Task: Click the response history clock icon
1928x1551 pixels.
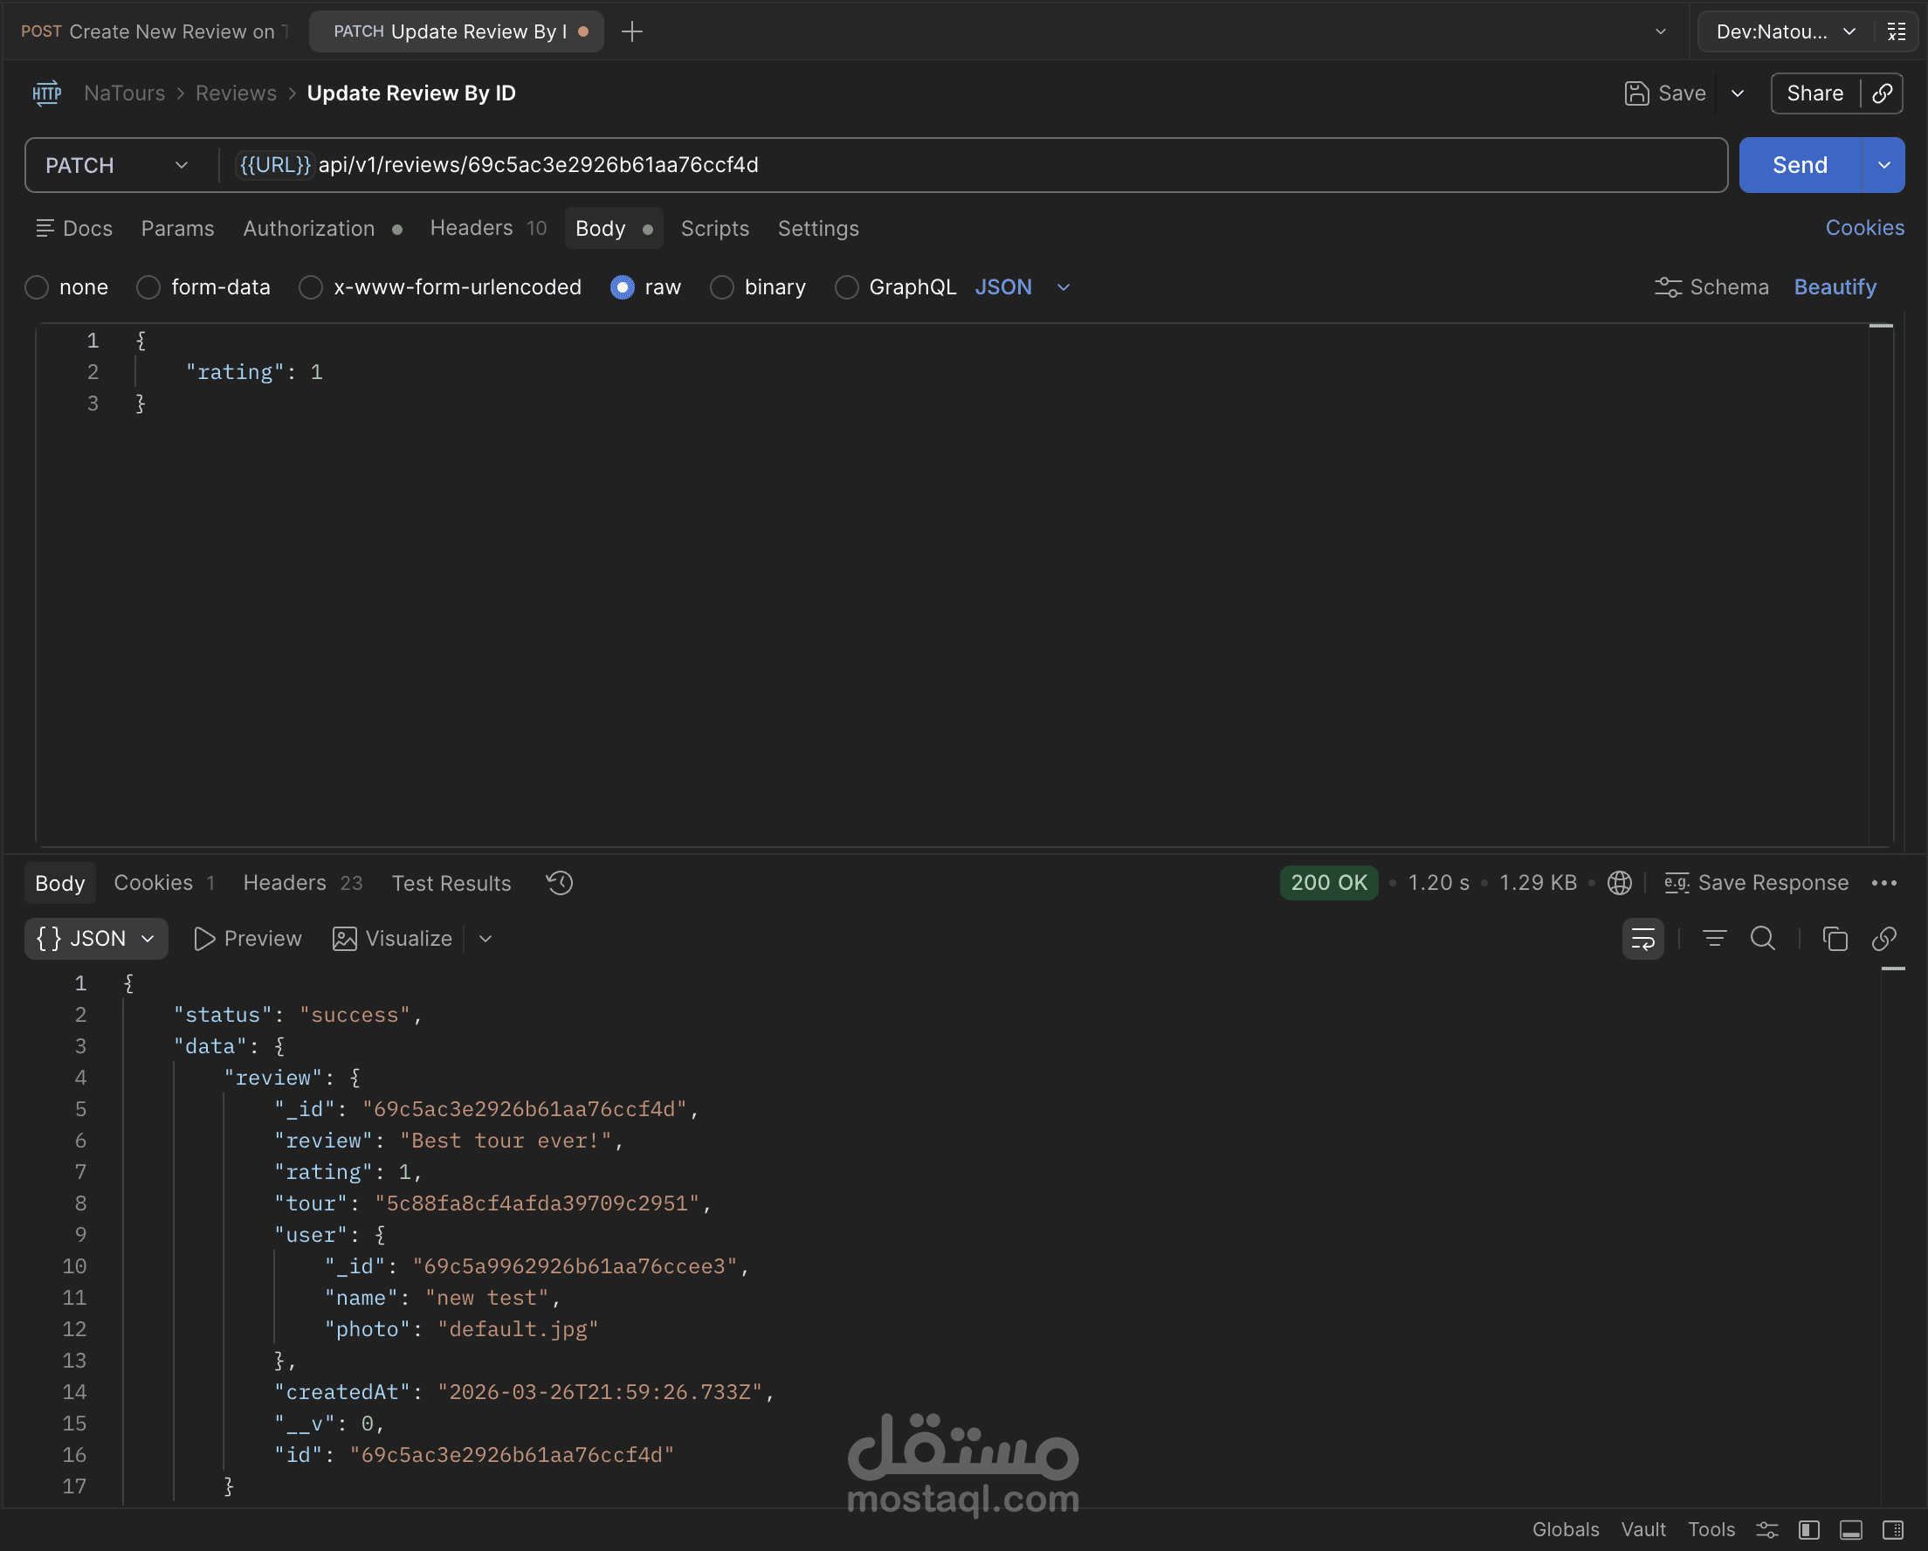Action: point(560,883)
